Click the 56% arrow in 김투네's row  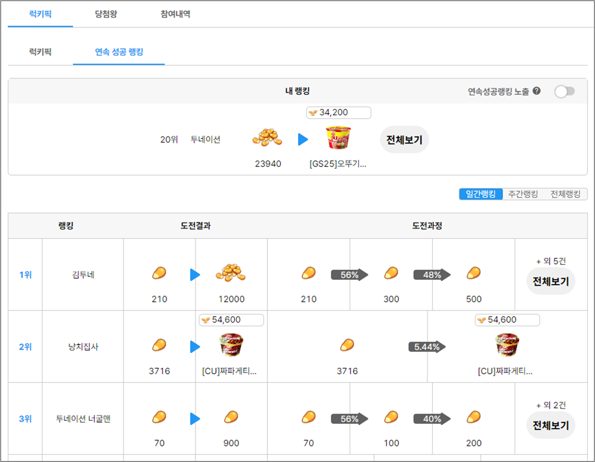click(349, 274)
